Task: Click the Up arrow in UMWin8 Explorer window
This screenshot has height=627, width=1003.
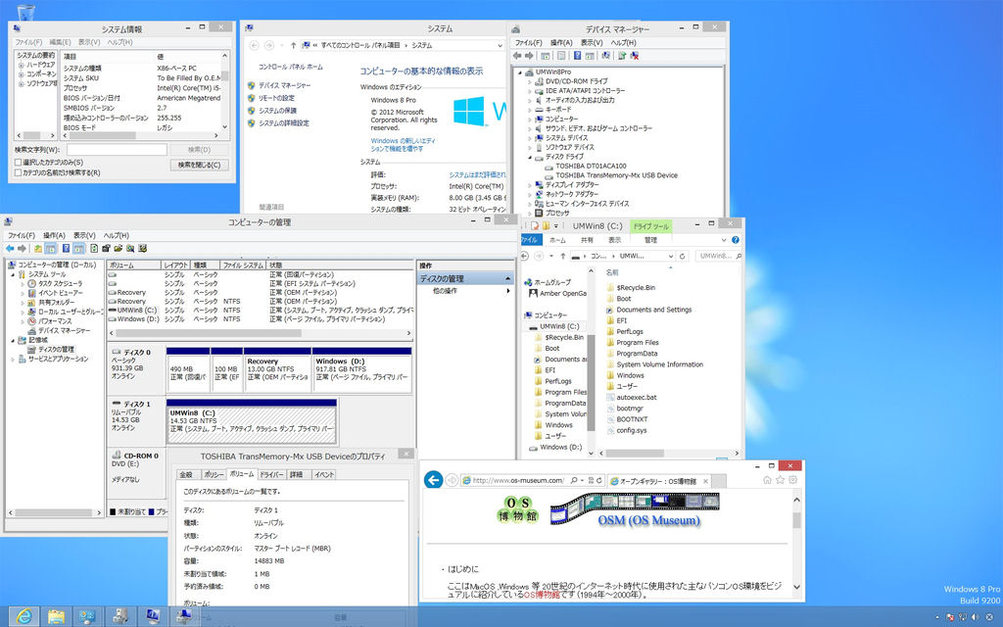Action: (562, 256)
